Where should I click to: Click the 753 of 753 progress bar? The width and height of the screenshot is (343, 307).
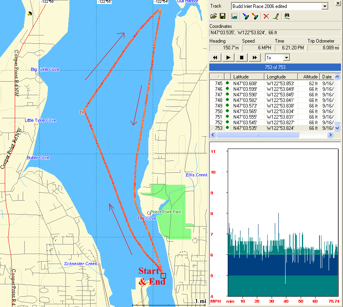[x=275, y=67]
